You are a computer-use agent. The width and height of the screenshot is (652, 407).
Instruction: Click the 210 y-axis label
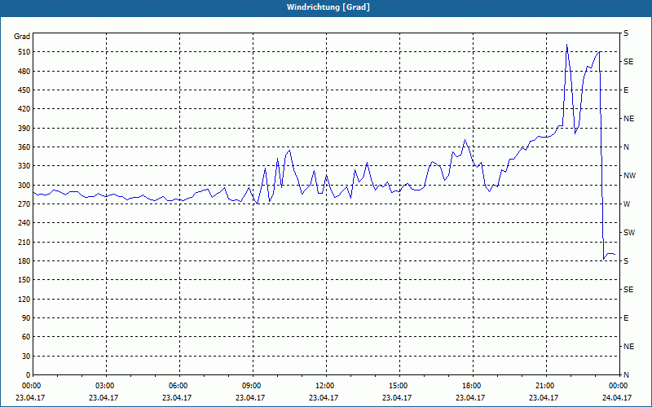pos(24,242)
